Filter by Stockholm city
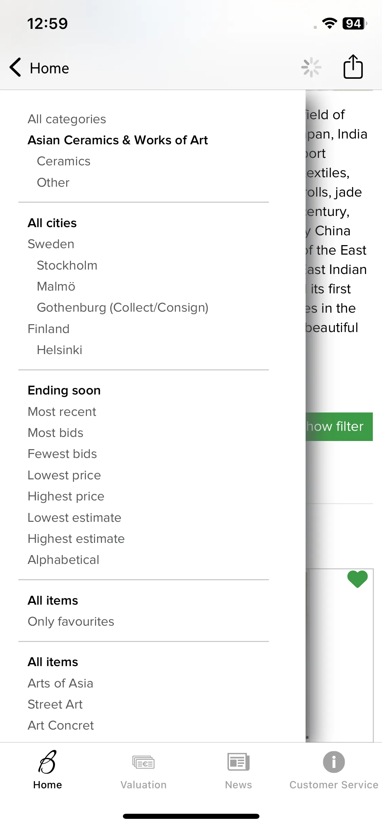 [67, 265]
